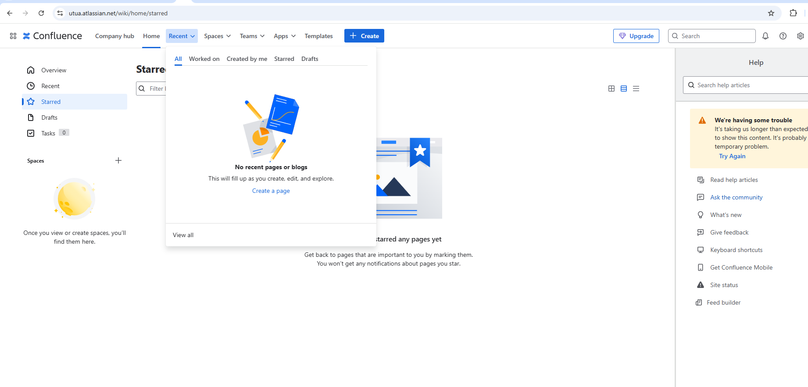Open Overview in sidebar
Image resolution: width=808 pixels, height=387 pixels.
[x=75, y=70]
